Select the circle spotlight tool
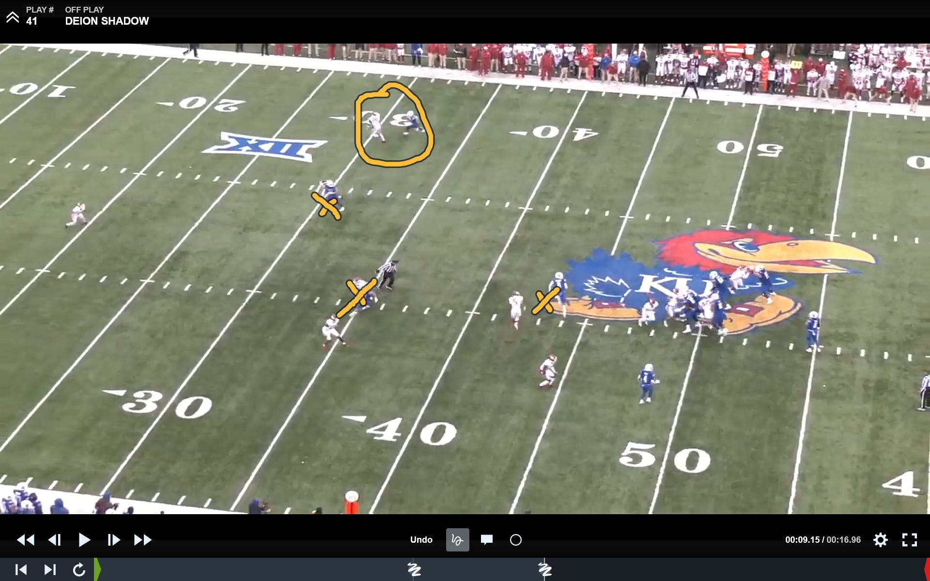The height and width of the screenshot is (581, 930). tap(516, 540)
